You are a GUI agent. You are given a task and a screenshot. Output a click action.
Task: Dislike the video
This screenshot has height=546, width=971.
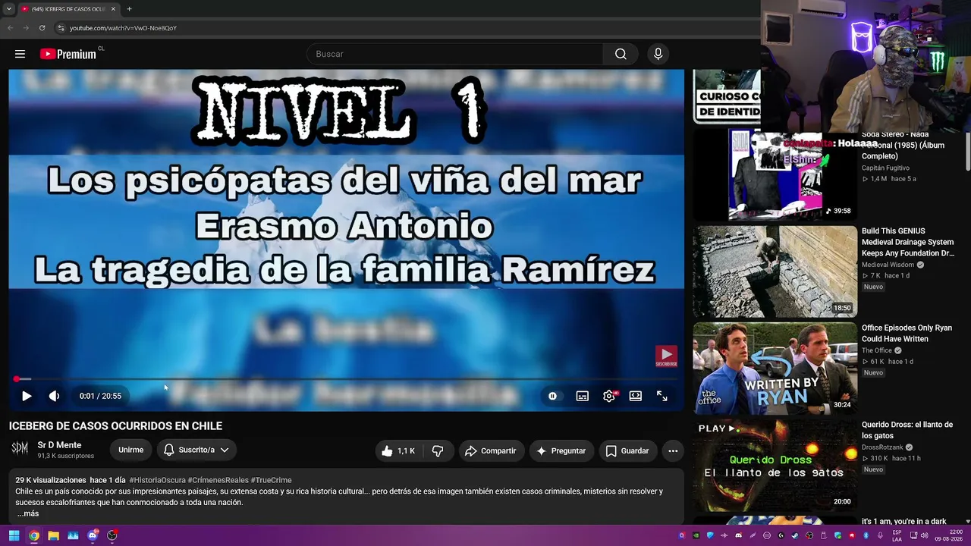pyautogui.click(x=438, y=450)
